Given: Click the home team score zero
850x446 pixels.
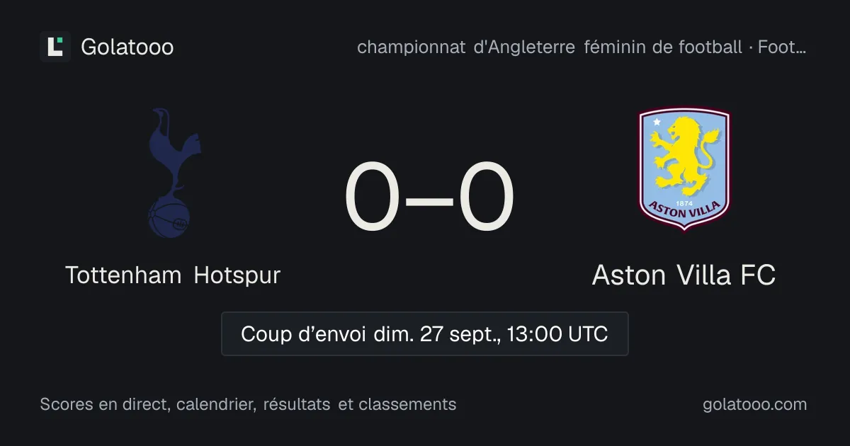Looking at the screenshot, I should (x=372, y=198).
